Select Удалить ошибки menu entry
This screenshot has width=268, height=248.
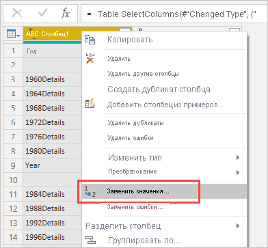pos(131,138)
